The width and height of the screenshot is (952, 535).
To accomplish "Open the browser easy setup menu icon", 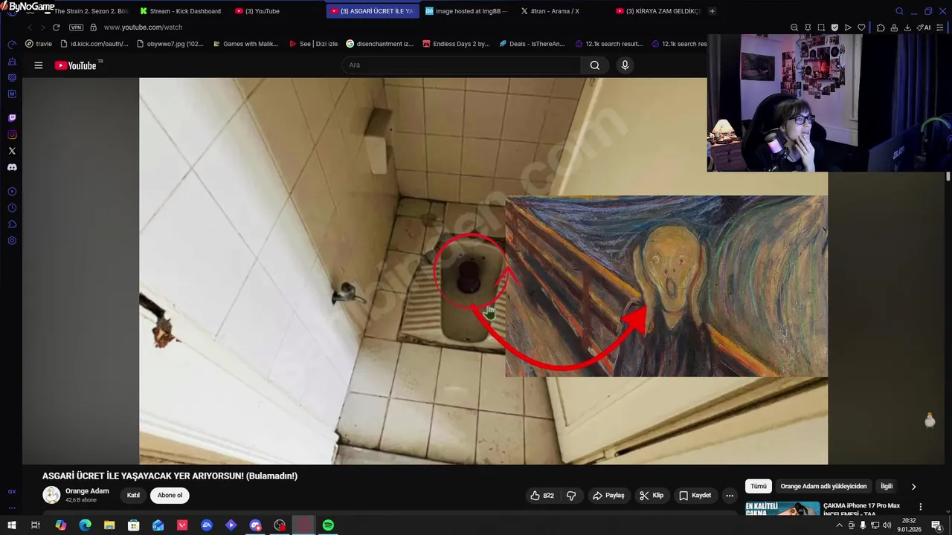I will click(941, 27).
